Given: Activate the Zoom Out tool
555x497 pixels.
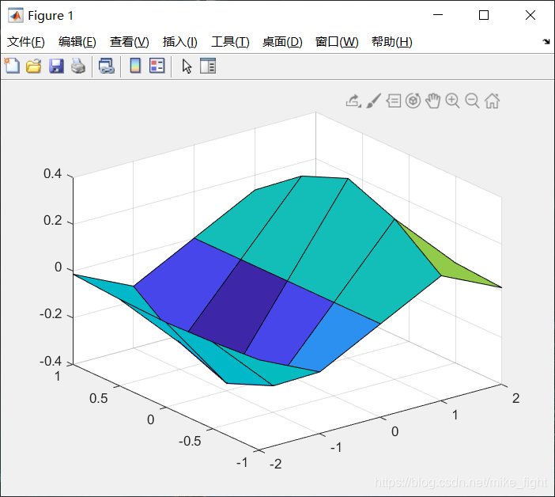Looking at the screenshot, I should (x=472, y=101).
